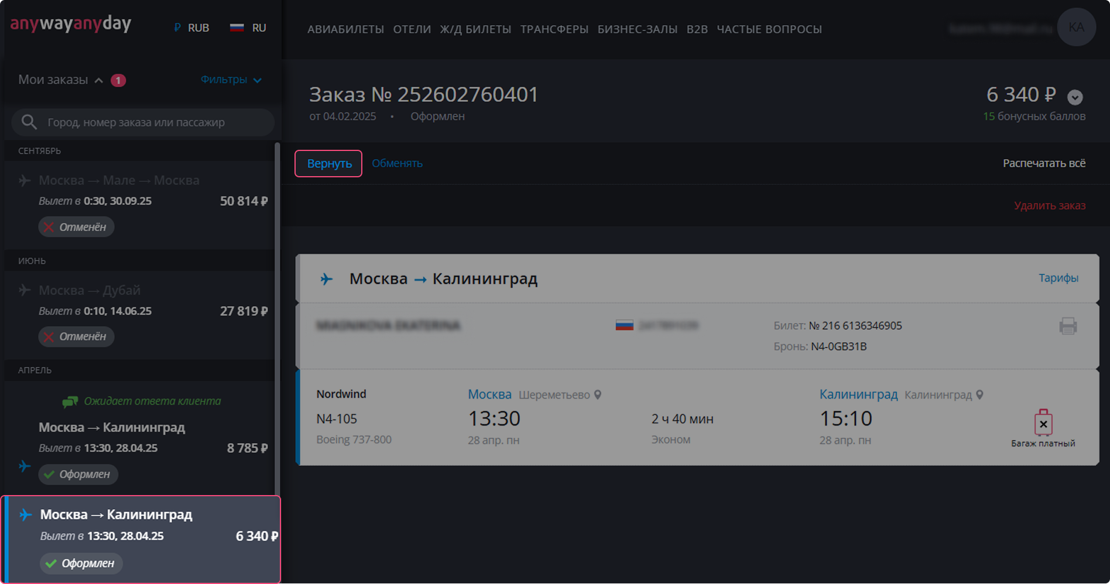Open the Авиабилеты menu item
1110x584 pixels.
pos(345,29)
